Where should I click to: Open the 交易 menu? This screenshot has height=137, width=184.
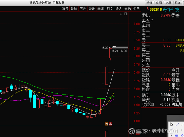168,3
